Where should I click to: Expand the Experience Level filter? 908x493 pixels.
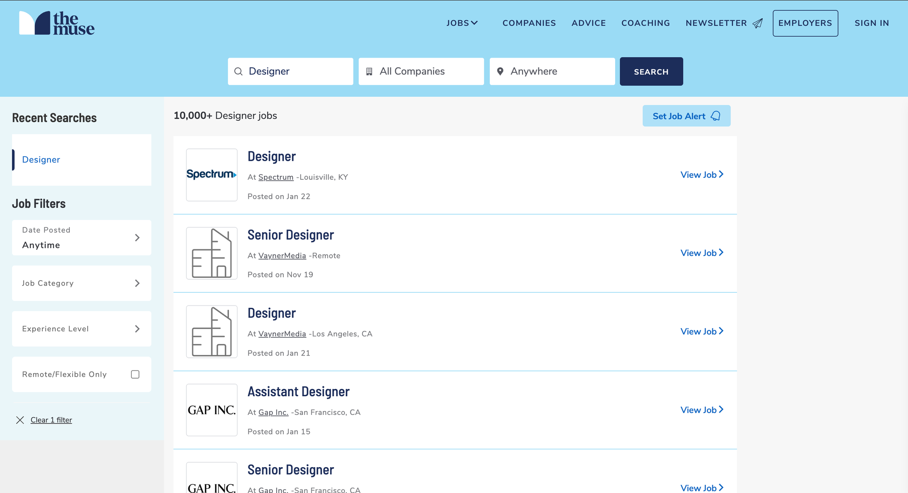[x=82, y=329]
